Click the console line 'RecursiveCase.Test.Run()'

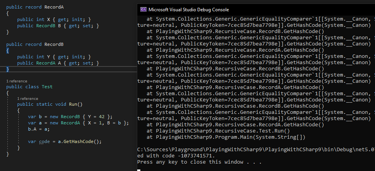click(218, 131)
